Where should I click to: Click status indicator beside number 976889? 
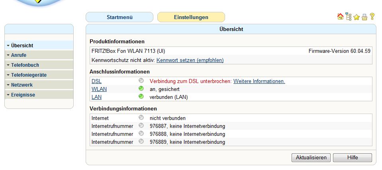pos(141,141)
